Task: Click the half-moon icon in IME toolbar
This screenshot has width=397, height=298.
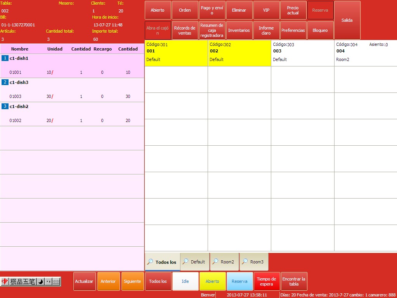Action: [40, 282]
